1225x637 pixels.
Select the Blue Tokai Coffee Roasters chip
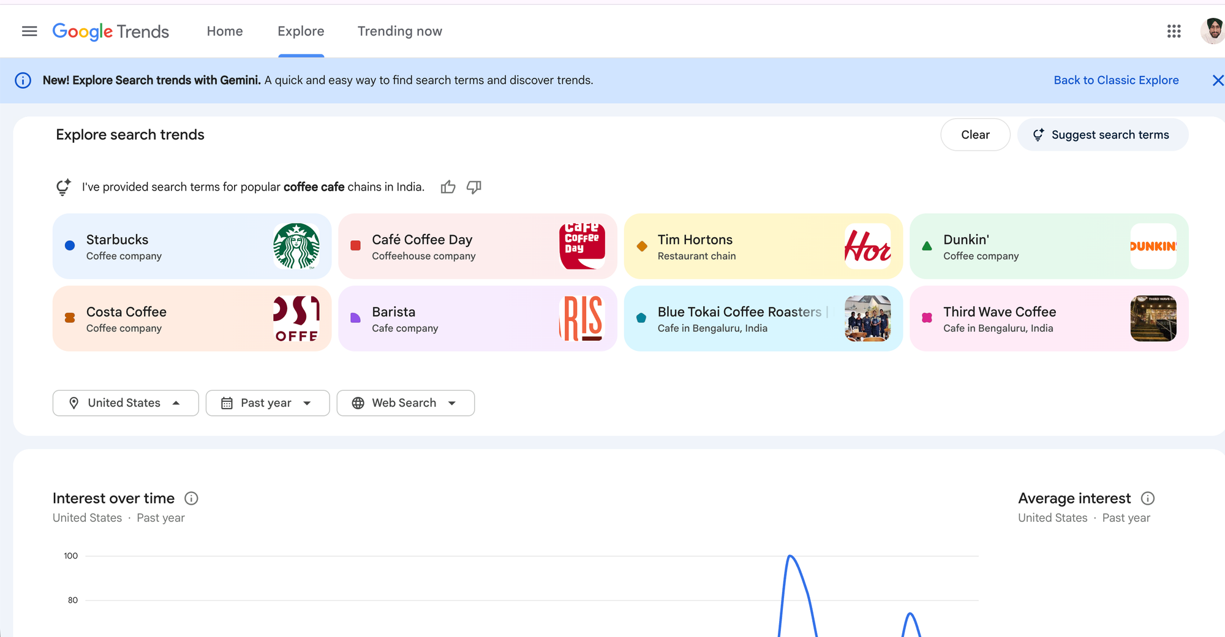click(x=763, y=318)
